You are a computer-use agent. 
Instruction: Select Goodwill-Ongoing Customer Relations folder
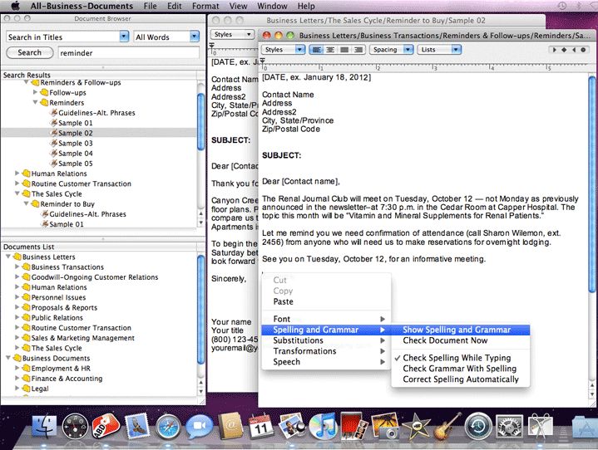(95, 277)
